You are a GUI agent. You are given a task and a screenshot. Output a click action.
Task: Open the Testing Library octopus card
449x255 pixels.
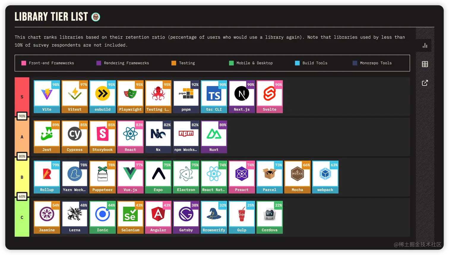158,97
